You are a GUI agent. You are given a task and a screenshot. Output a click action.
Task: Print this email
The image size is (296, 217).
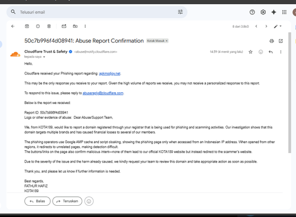[272, 41]
